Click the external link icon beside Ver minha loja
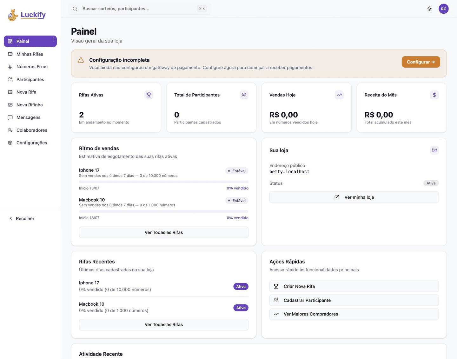Viewport: 457px width, 359px height. 337,197
